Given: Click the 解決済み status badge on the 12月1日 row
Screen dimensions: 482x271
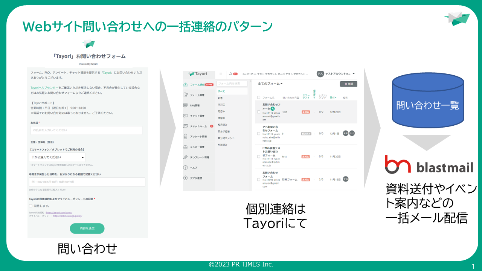Looking at the screenshot, I should (306, 134).
